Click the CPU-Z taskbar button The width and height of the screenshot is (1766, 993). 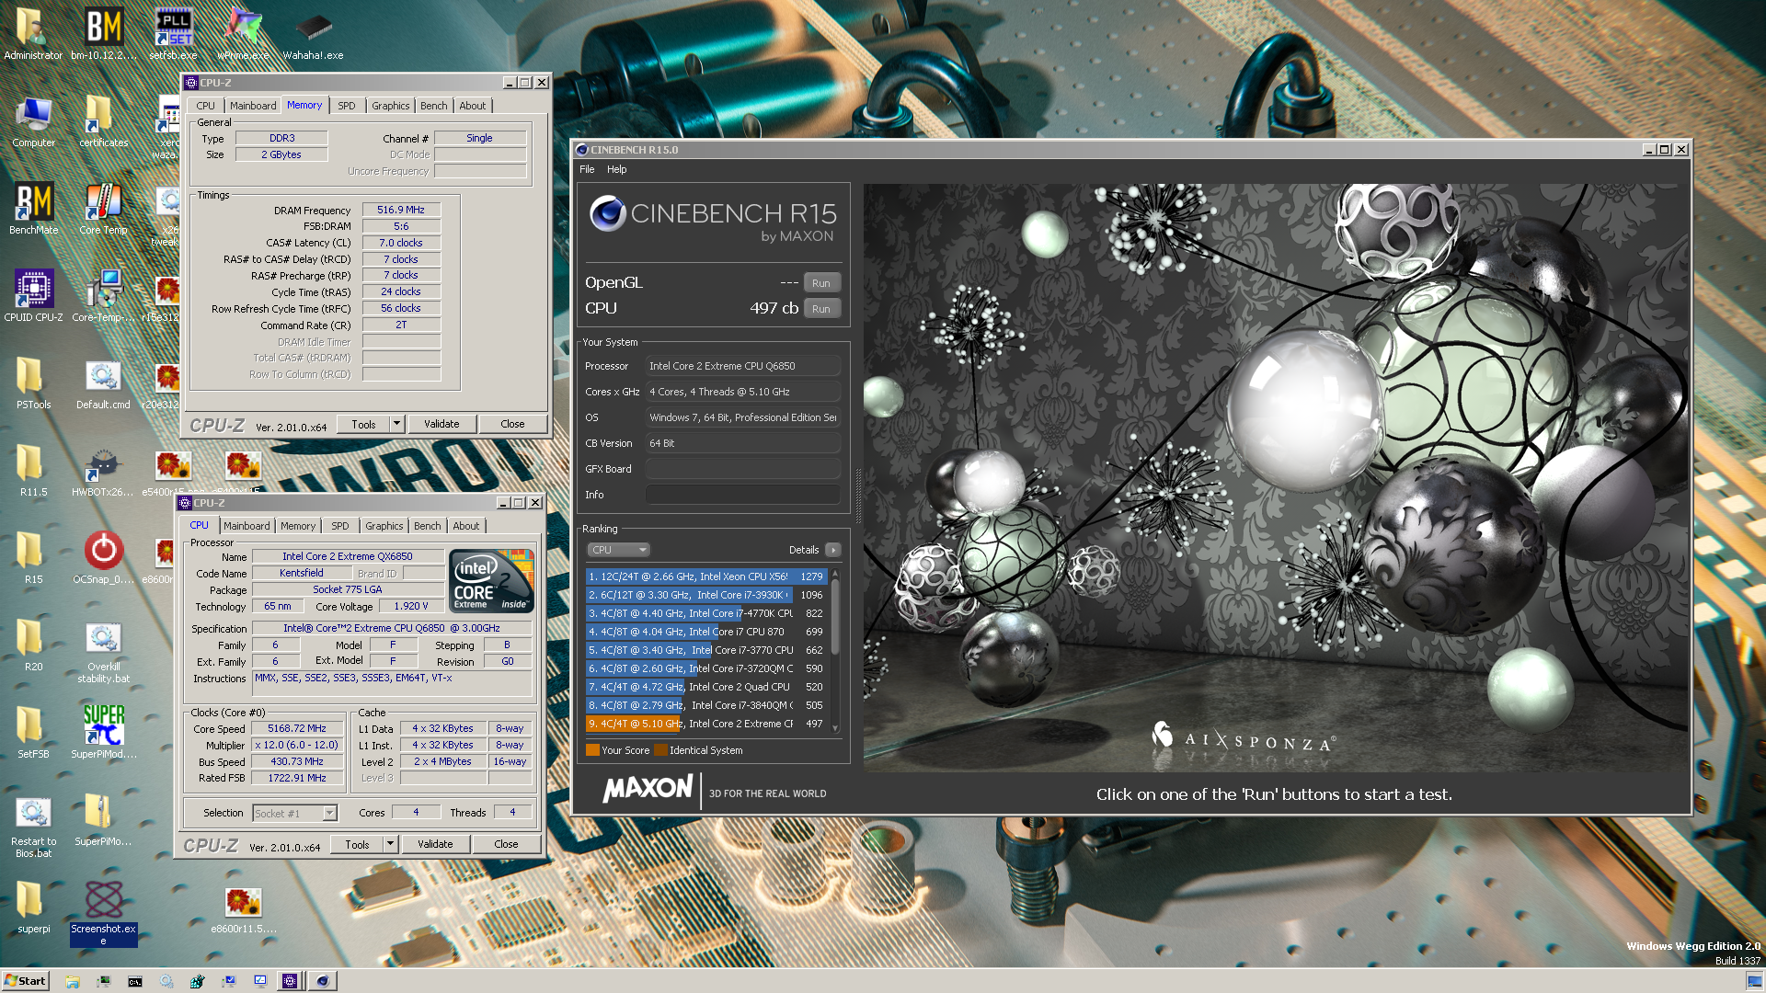(x=290, y=981)
